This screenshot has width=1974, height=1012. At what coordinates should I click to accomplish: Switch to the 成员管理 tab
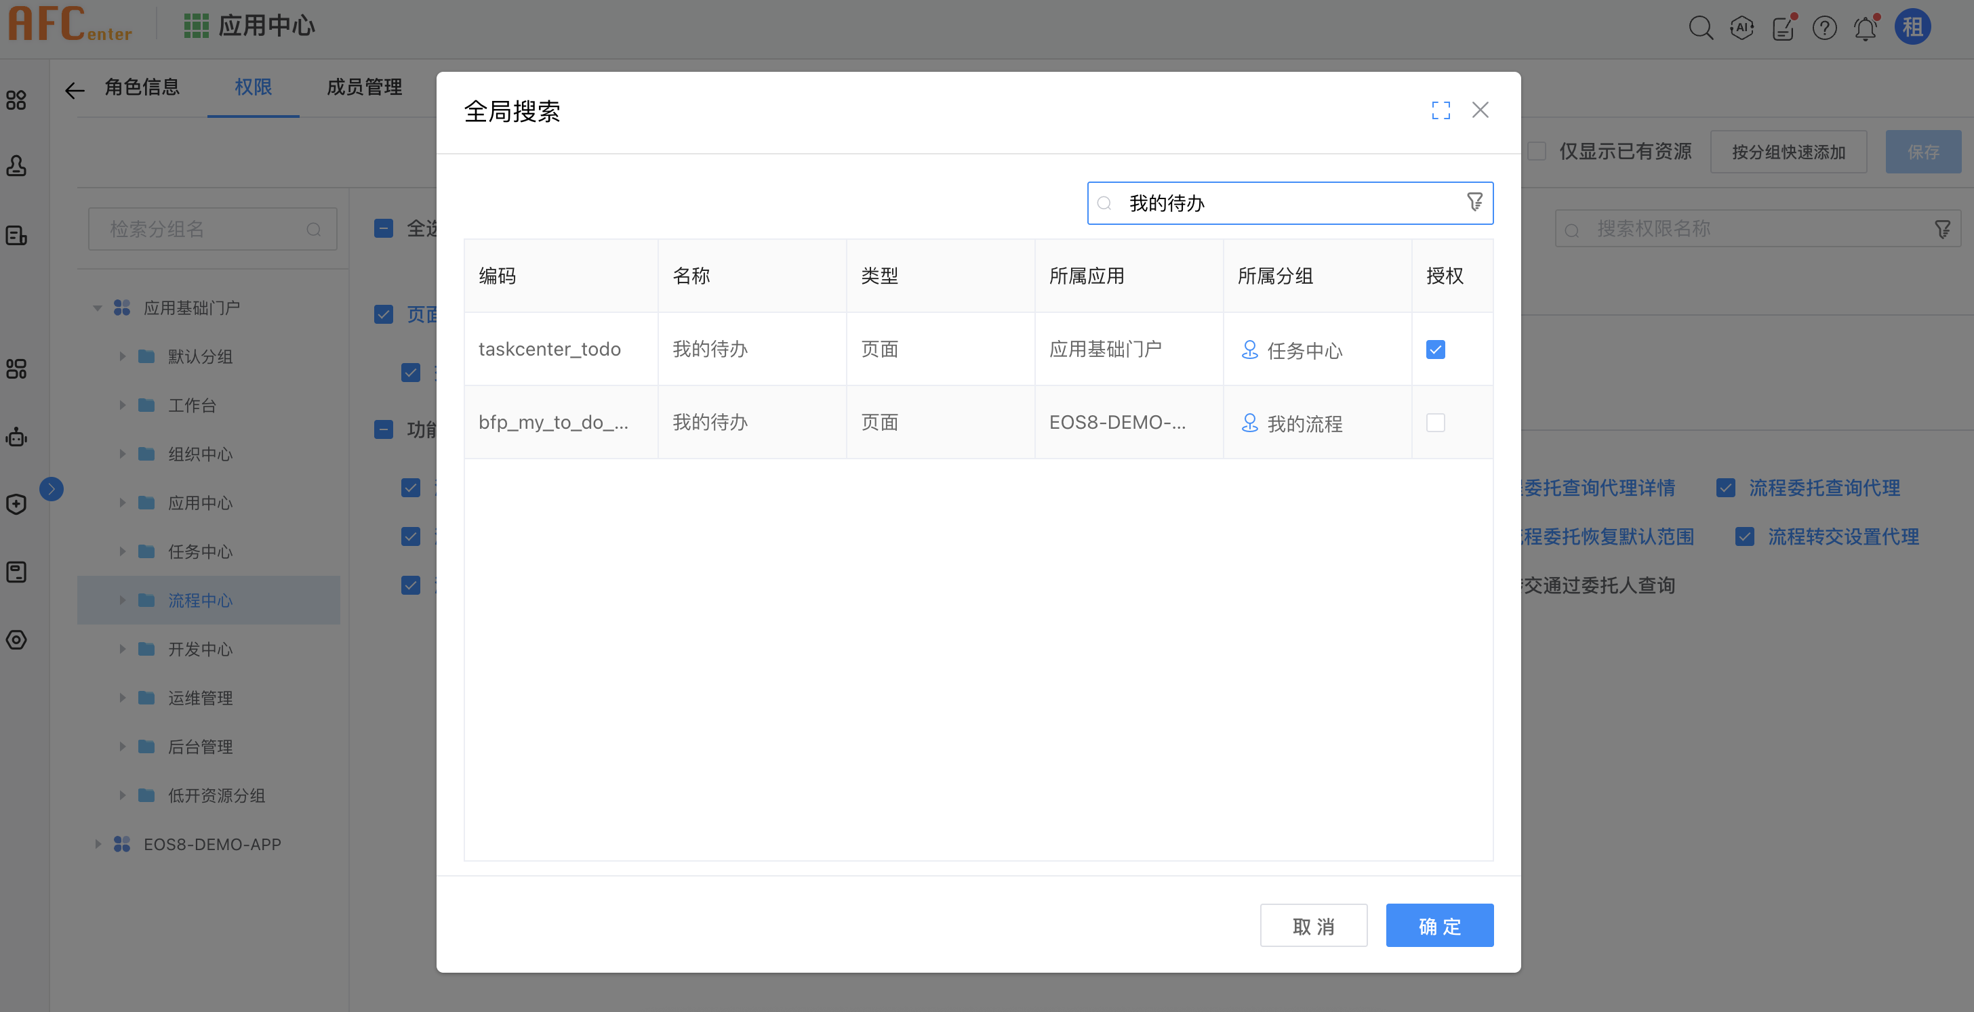(x=364, y=87)
